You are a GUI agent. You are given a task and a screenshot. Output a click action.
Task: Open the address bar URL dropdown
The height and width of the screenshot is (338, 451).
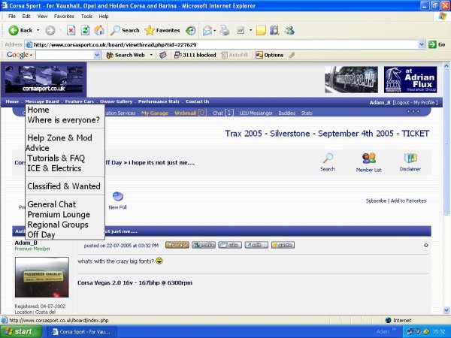pyautogui.click(x=422, y=44)
